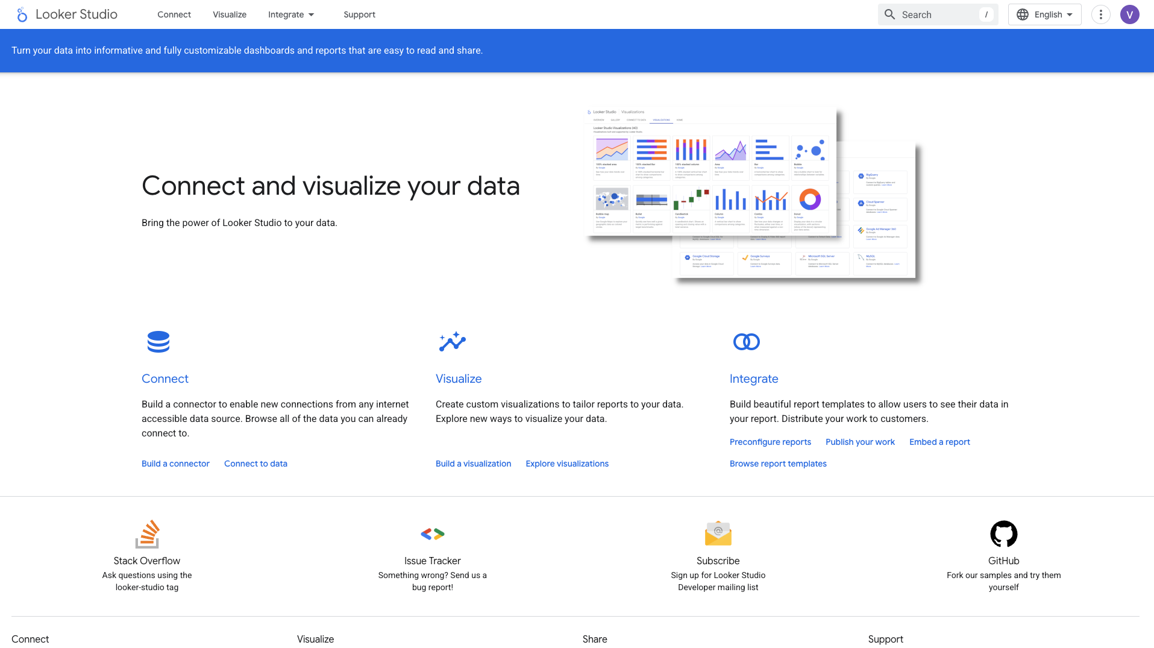Open the Visualize section heading link
This screenshot has height=648, width=1154.
[x=459, y=379]
